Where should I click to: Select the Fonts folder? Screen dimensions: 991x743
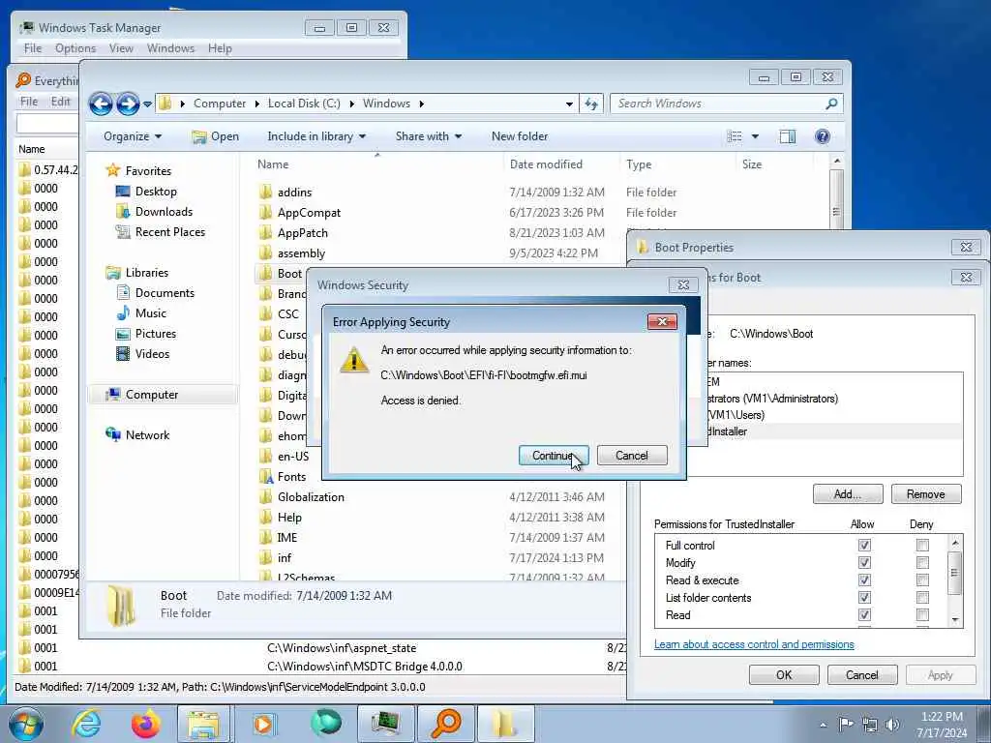pyautogui.click(x=291, y=476)
